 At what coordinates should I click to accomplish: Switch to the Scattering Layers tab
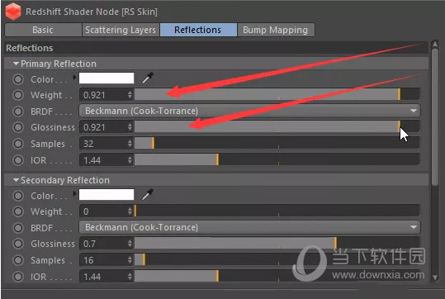point(121,30)
